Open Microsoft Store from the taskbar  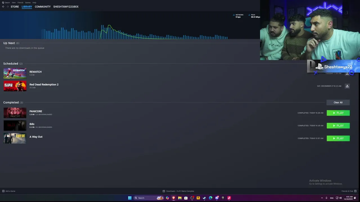(x=186, y=198)
